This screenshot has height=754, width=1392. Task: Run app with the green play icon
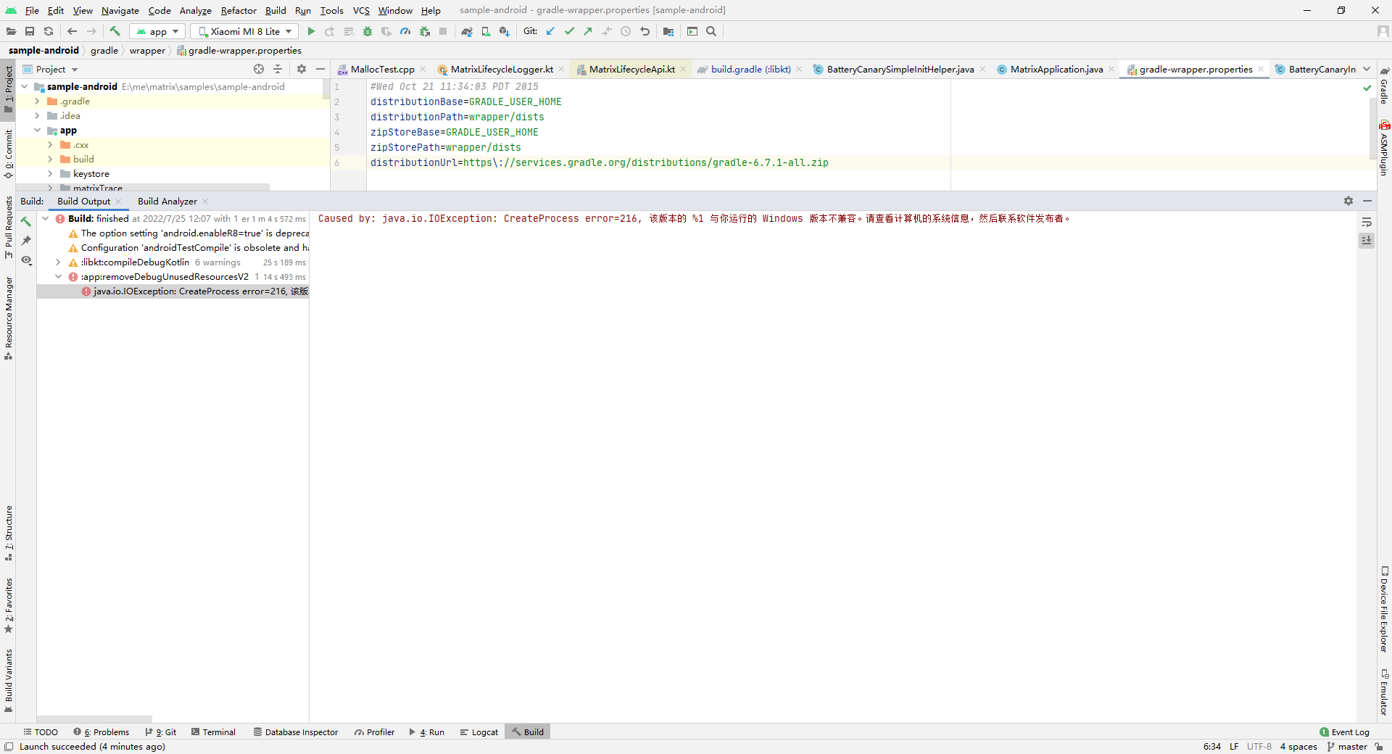tap(311, 31)
